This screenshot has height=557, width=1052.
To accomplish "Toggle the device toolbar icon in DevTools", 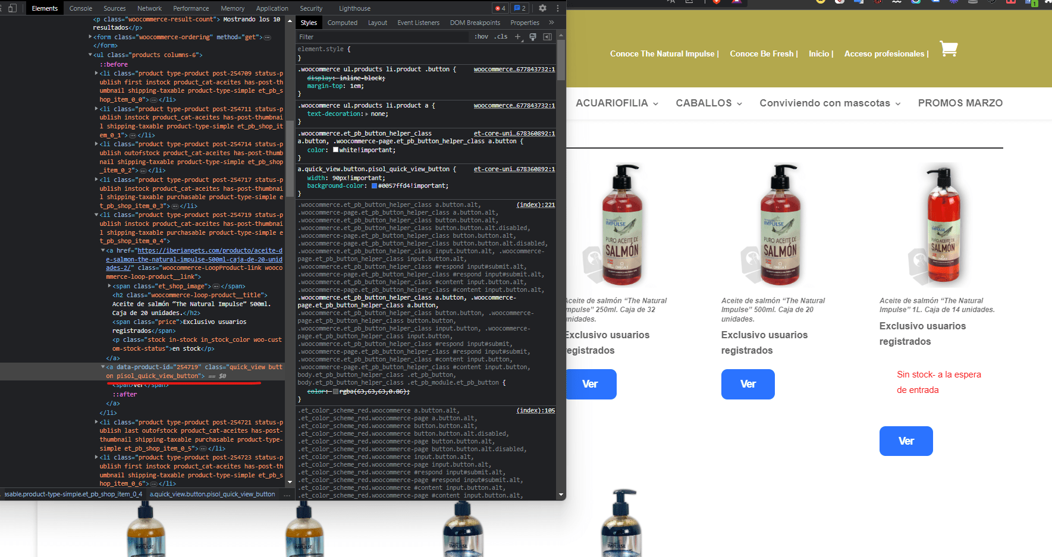I will click(x=12, y=8).
